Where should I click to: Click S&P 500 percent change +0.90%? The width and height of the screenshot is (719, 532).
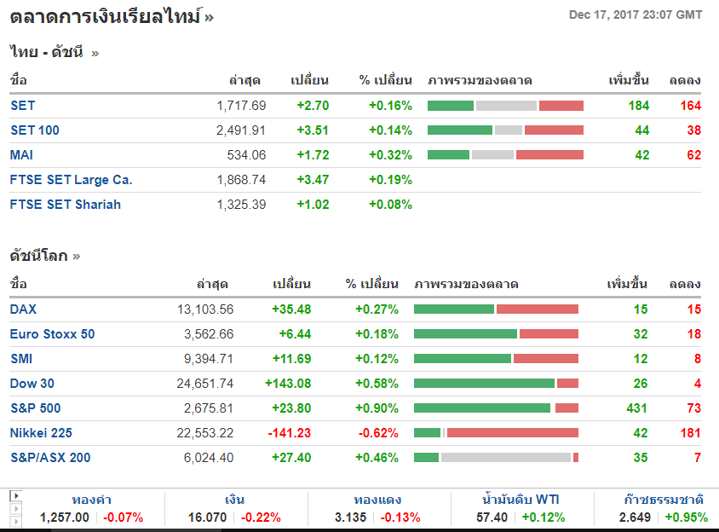pos(377,408)
